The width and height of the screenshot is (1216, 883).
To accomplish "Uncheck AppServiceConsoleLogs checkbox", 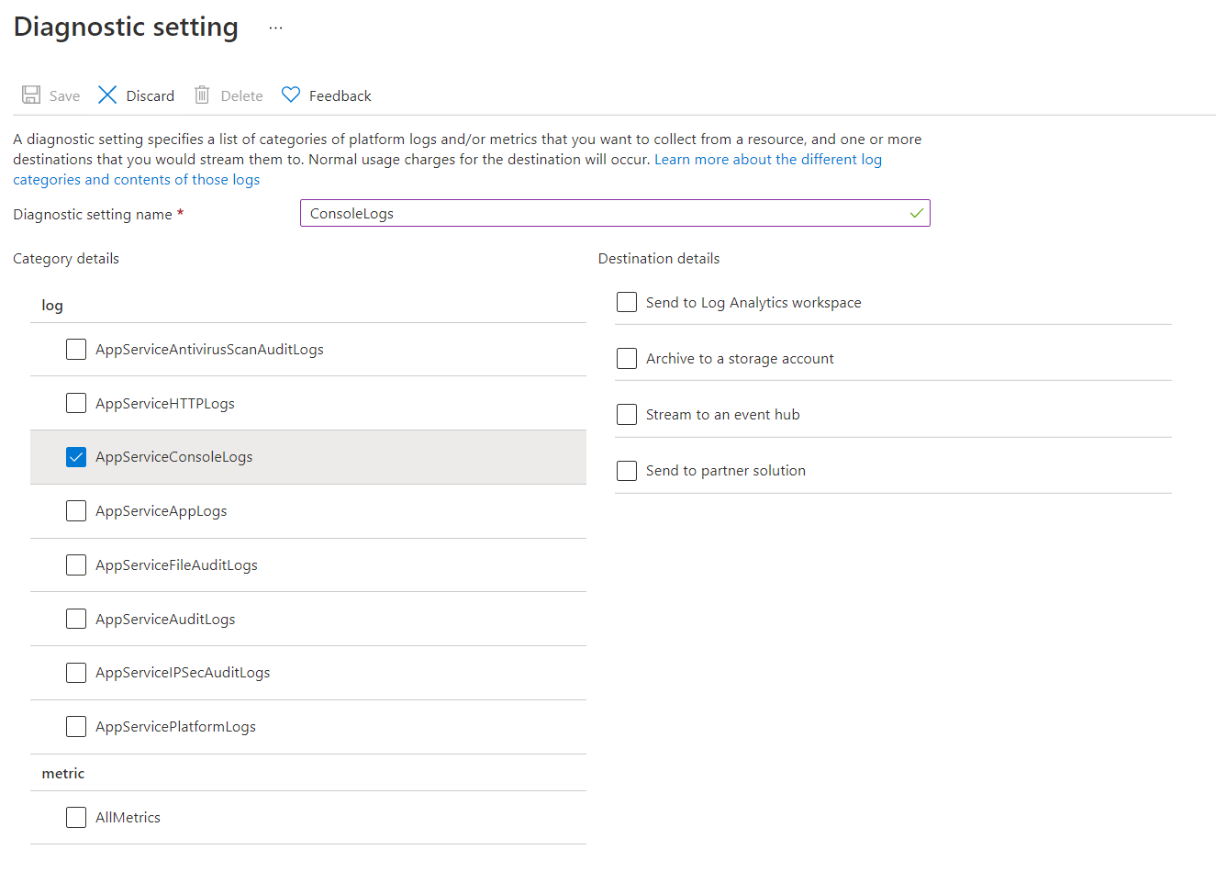I will (76, 457).
